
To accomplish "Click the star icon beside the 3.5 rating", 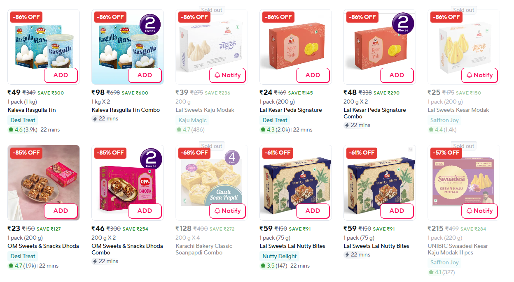I will coord(263,266).
